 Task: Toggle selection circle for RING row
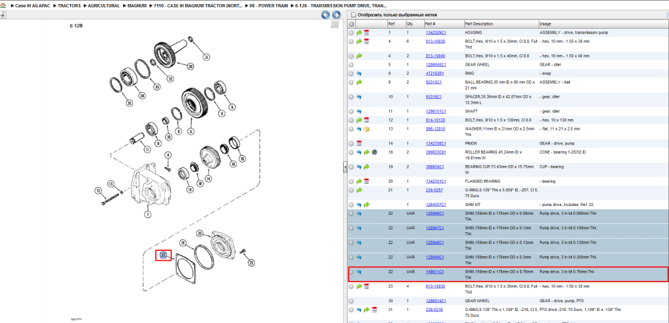pyautogui.click(x=352, y=74)
